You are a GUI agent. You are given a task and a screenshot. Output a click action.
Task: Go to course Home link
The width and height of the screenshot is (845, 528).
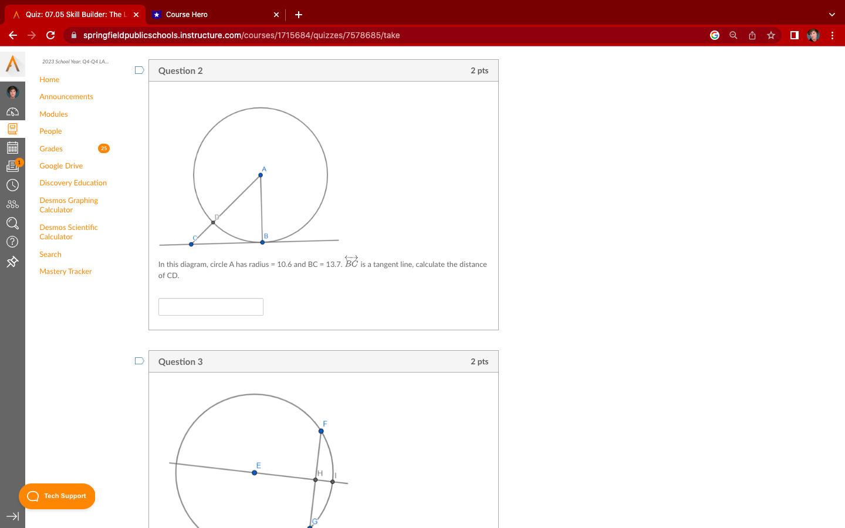(x=49, y=80)
